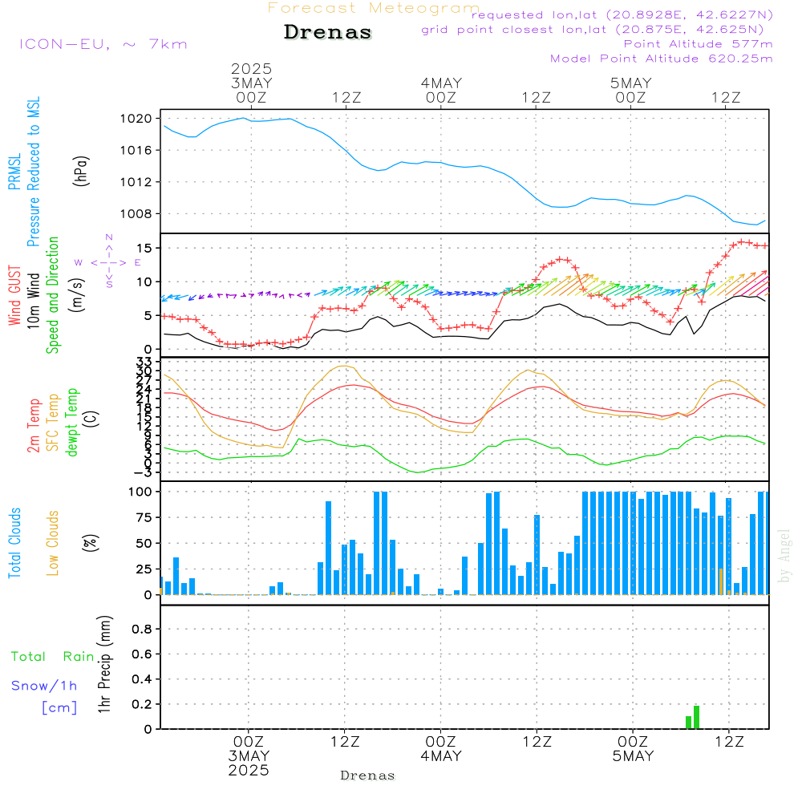Click the compass rose direction legend
The width and height of the screenshot is (802, 802).
109,262
